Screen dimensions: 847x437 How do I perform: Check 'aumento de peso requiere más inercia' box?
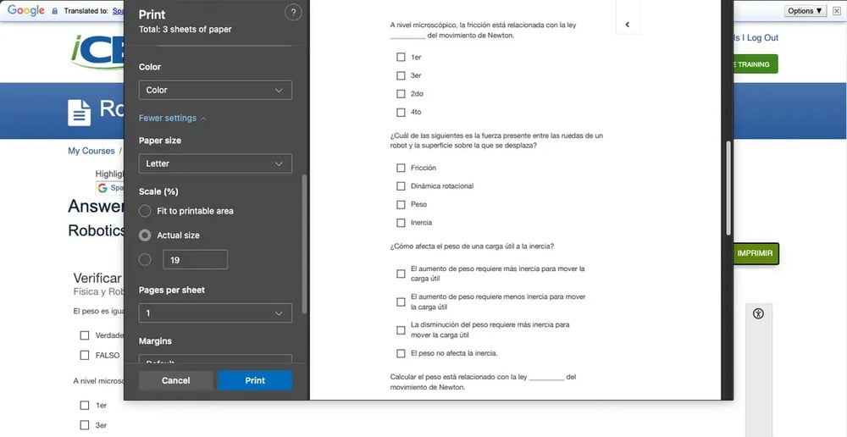(x=401, y=274)
